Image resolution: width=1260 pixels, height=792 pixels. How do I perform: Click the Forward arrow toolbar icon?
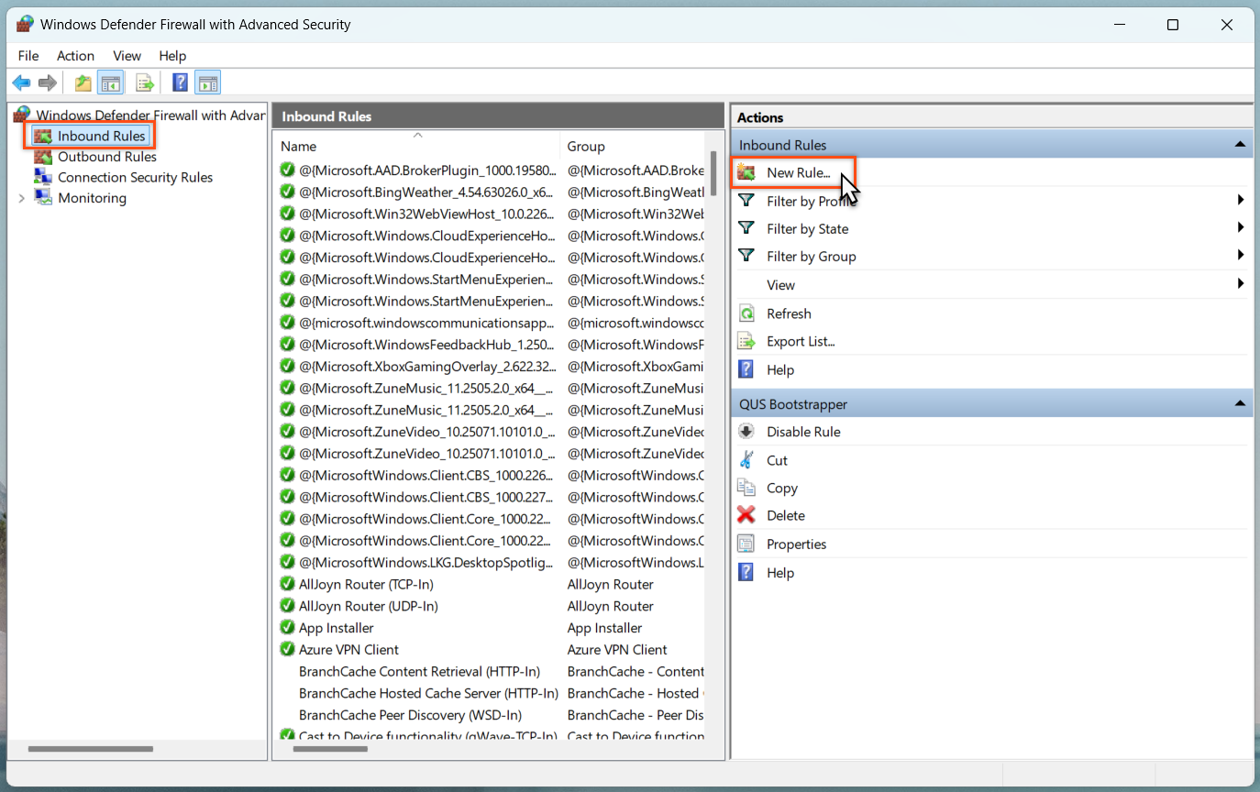coord(48,83)
